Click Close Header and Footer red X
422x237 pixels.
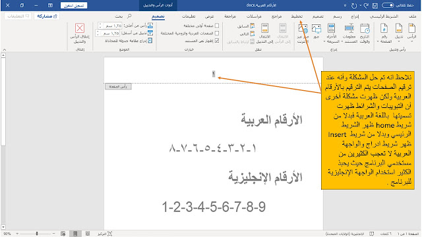pos(80,28)
